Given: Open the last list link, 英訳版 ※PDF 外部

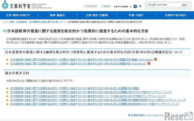Looking at the screenshot, I should 95,104.
